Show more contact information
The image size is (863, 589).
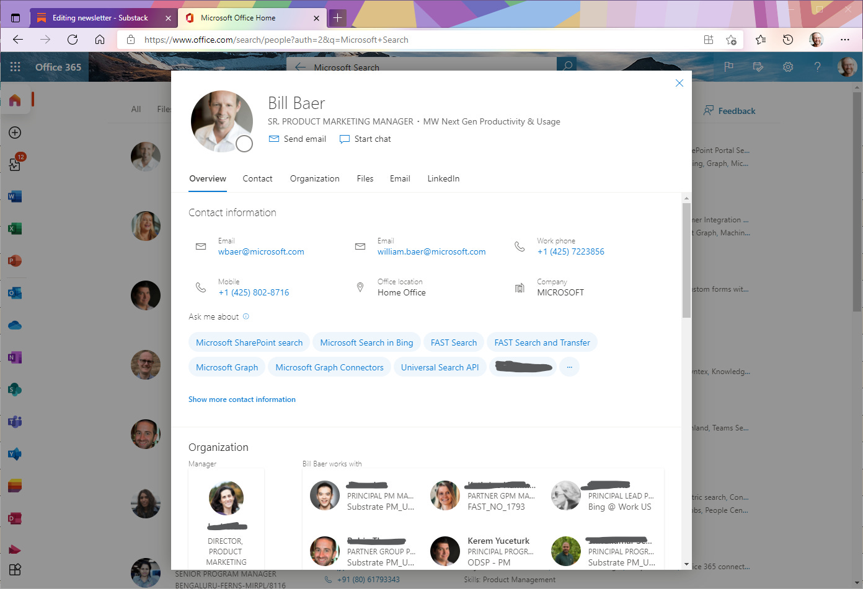[242, 399]
